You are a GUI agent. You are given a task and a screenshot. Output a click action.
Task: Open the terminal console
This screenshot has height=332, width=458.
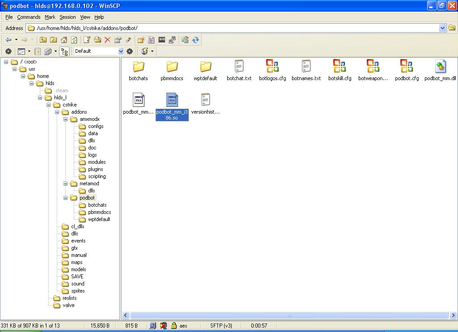point(162,40)
